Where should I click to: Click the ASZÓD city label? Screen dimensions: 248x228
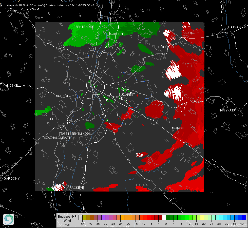188,33
